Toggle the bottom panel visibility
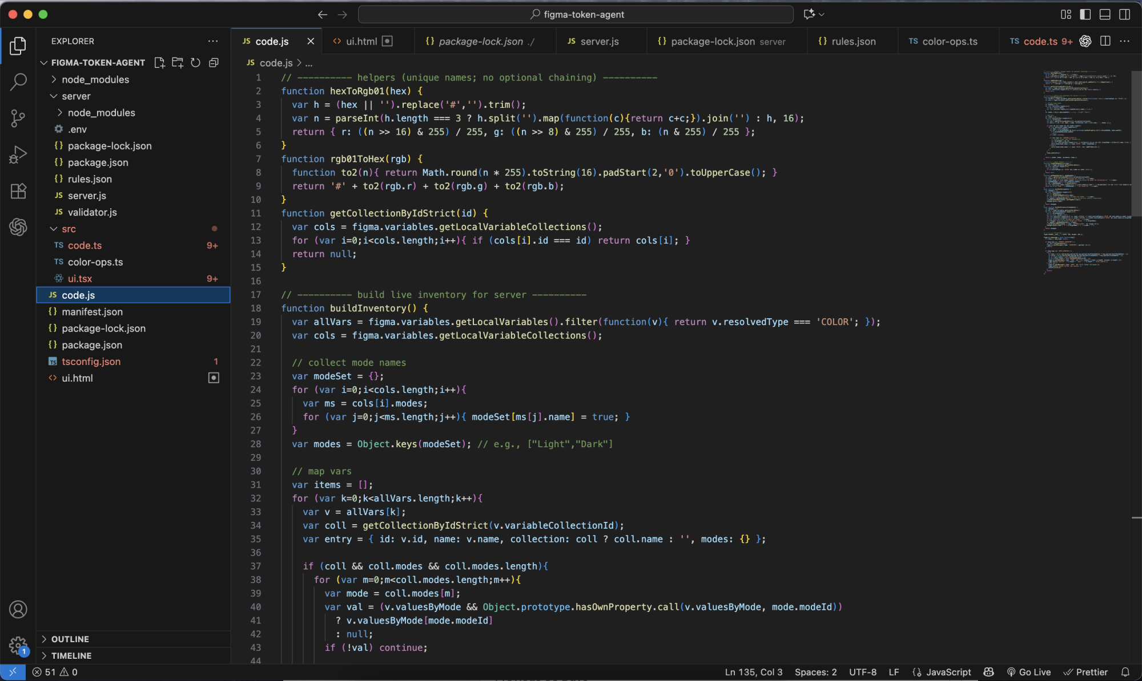 (1105, 14)
